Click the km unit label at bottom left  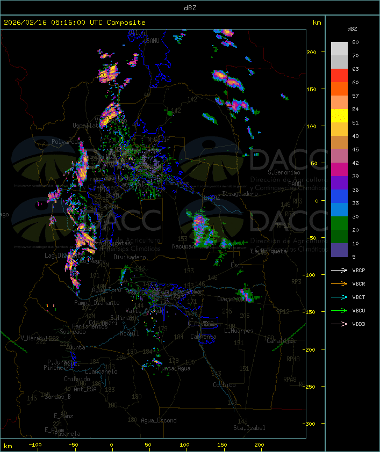[x=8, y=446]
